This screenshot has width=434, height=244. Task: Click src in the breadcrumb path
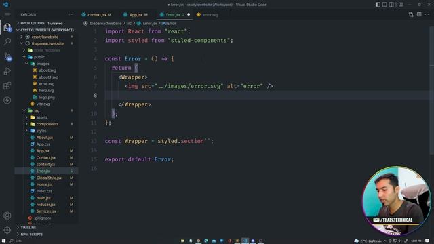pos(129,24)
